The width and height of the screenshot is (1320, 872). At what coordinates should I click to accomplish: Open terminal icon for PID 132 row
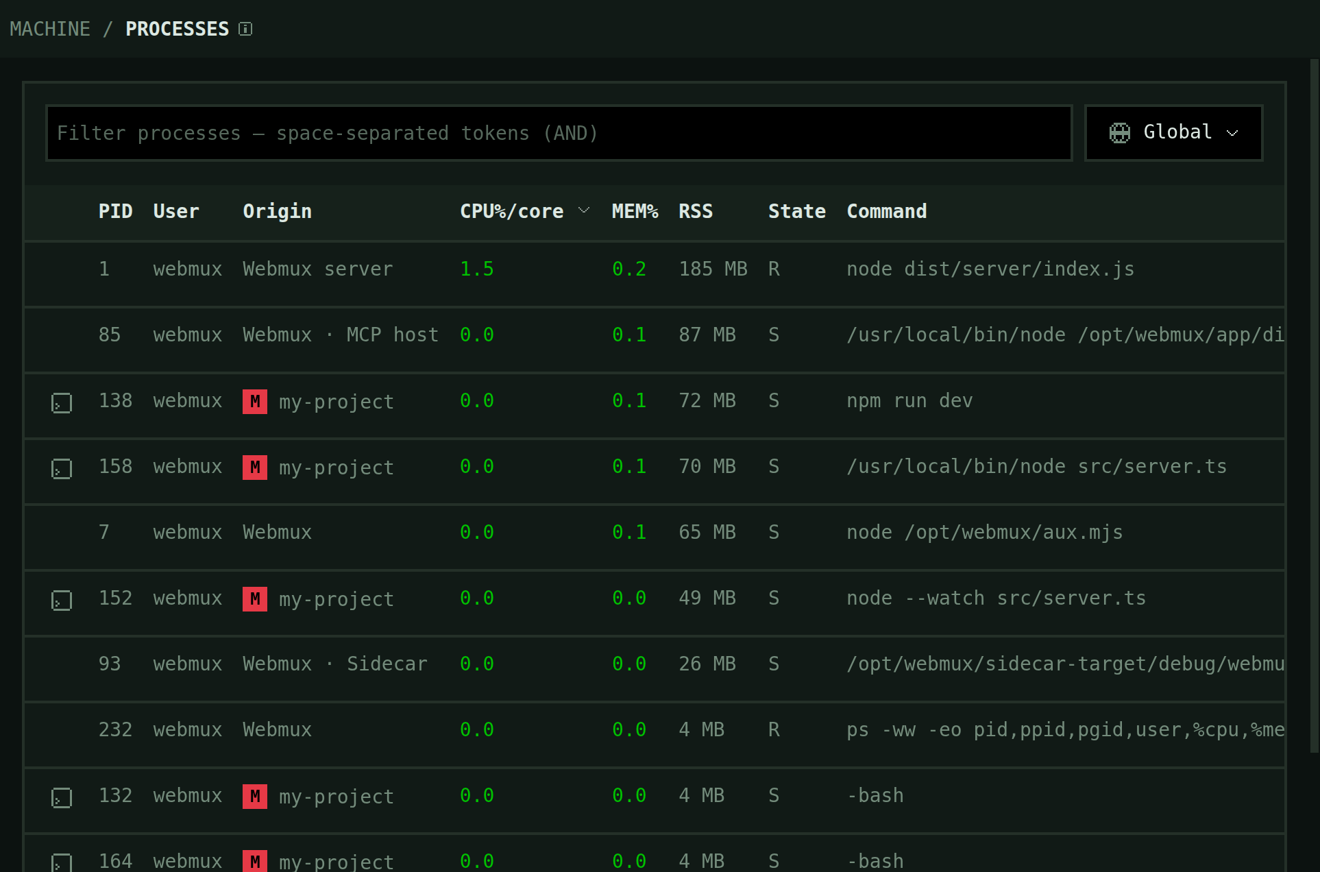(62, 797)
